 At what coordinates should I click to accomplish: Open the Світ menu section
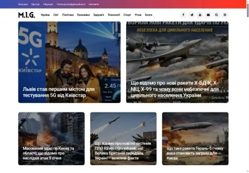pyautogui.click(x=56, y=15)
